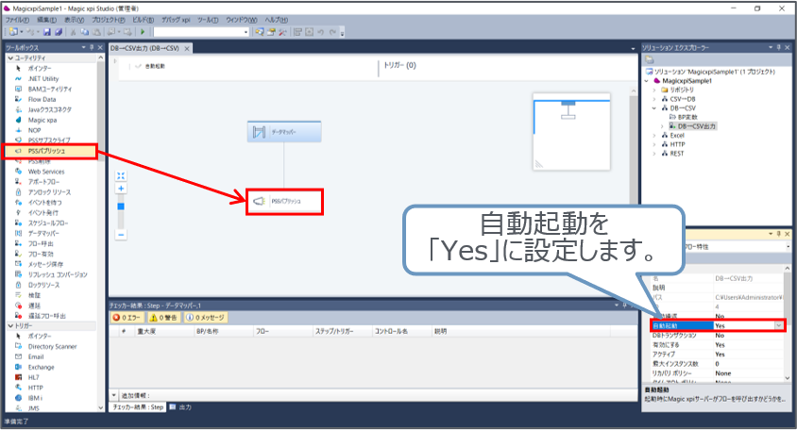The width and height of the screenshot is (797, 430).
Task: Select PSSパブリッシュ in the toolbox
Action: pos(47,151)
